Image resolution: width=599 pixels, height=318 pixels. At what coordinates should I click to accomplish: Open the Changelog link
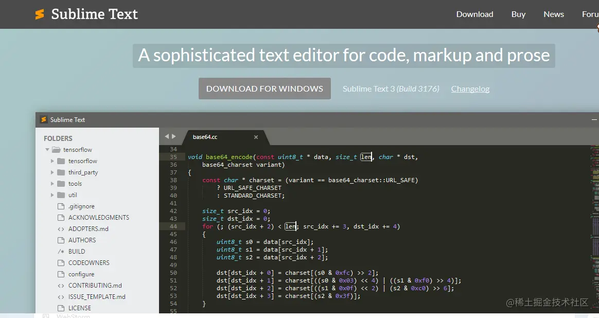point(470,89)
